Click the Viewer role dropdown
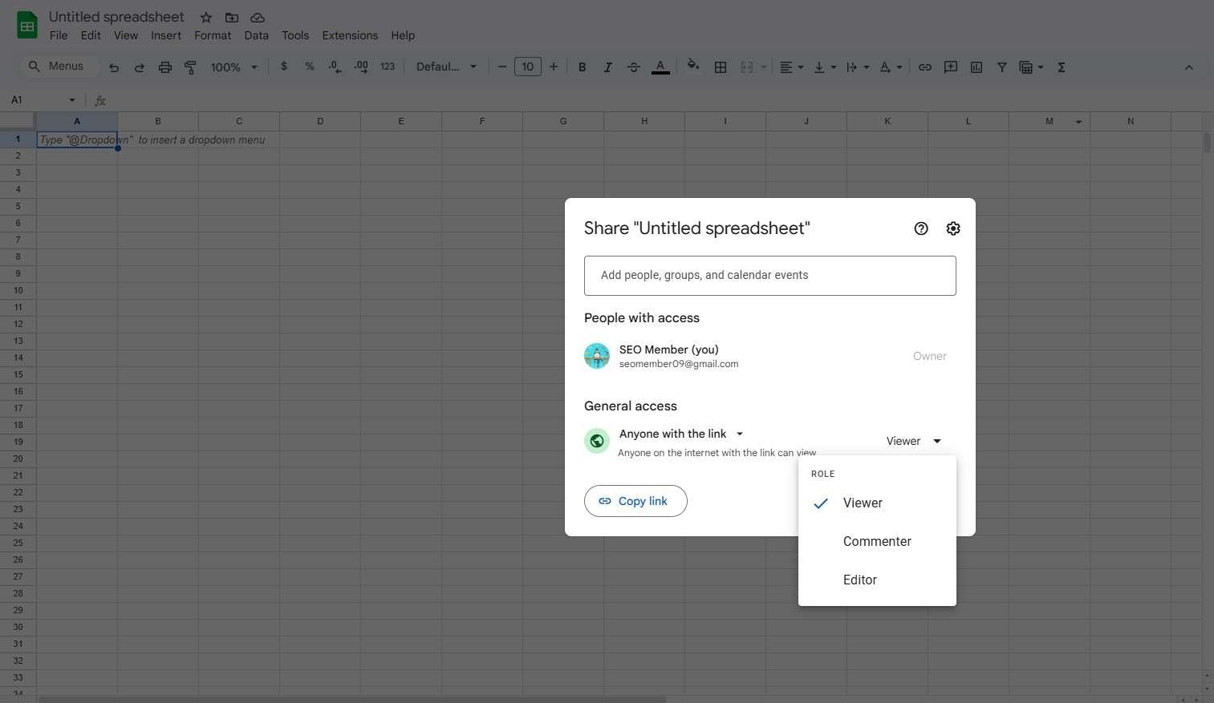Image resolution: width=1214 pixels, height=703 pixels. click(913, 441)
